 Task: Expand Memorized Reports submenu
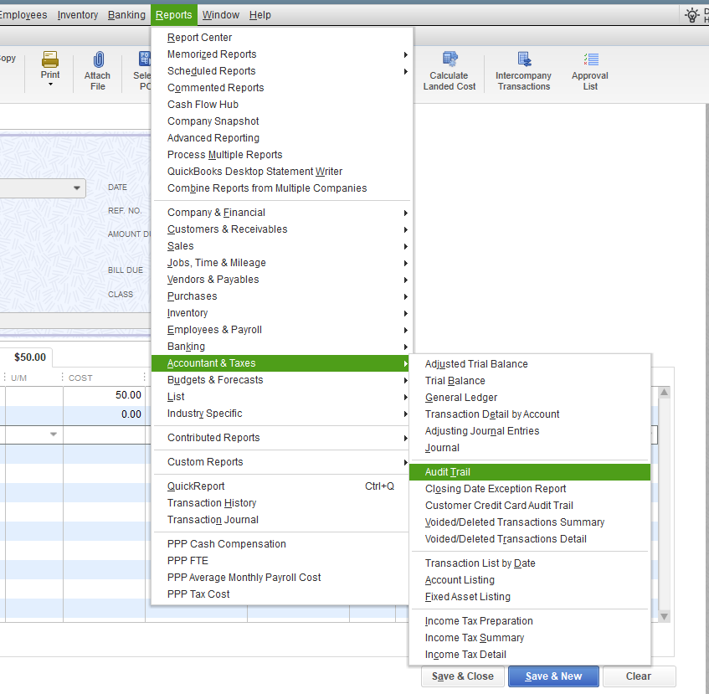coord(406,54)
